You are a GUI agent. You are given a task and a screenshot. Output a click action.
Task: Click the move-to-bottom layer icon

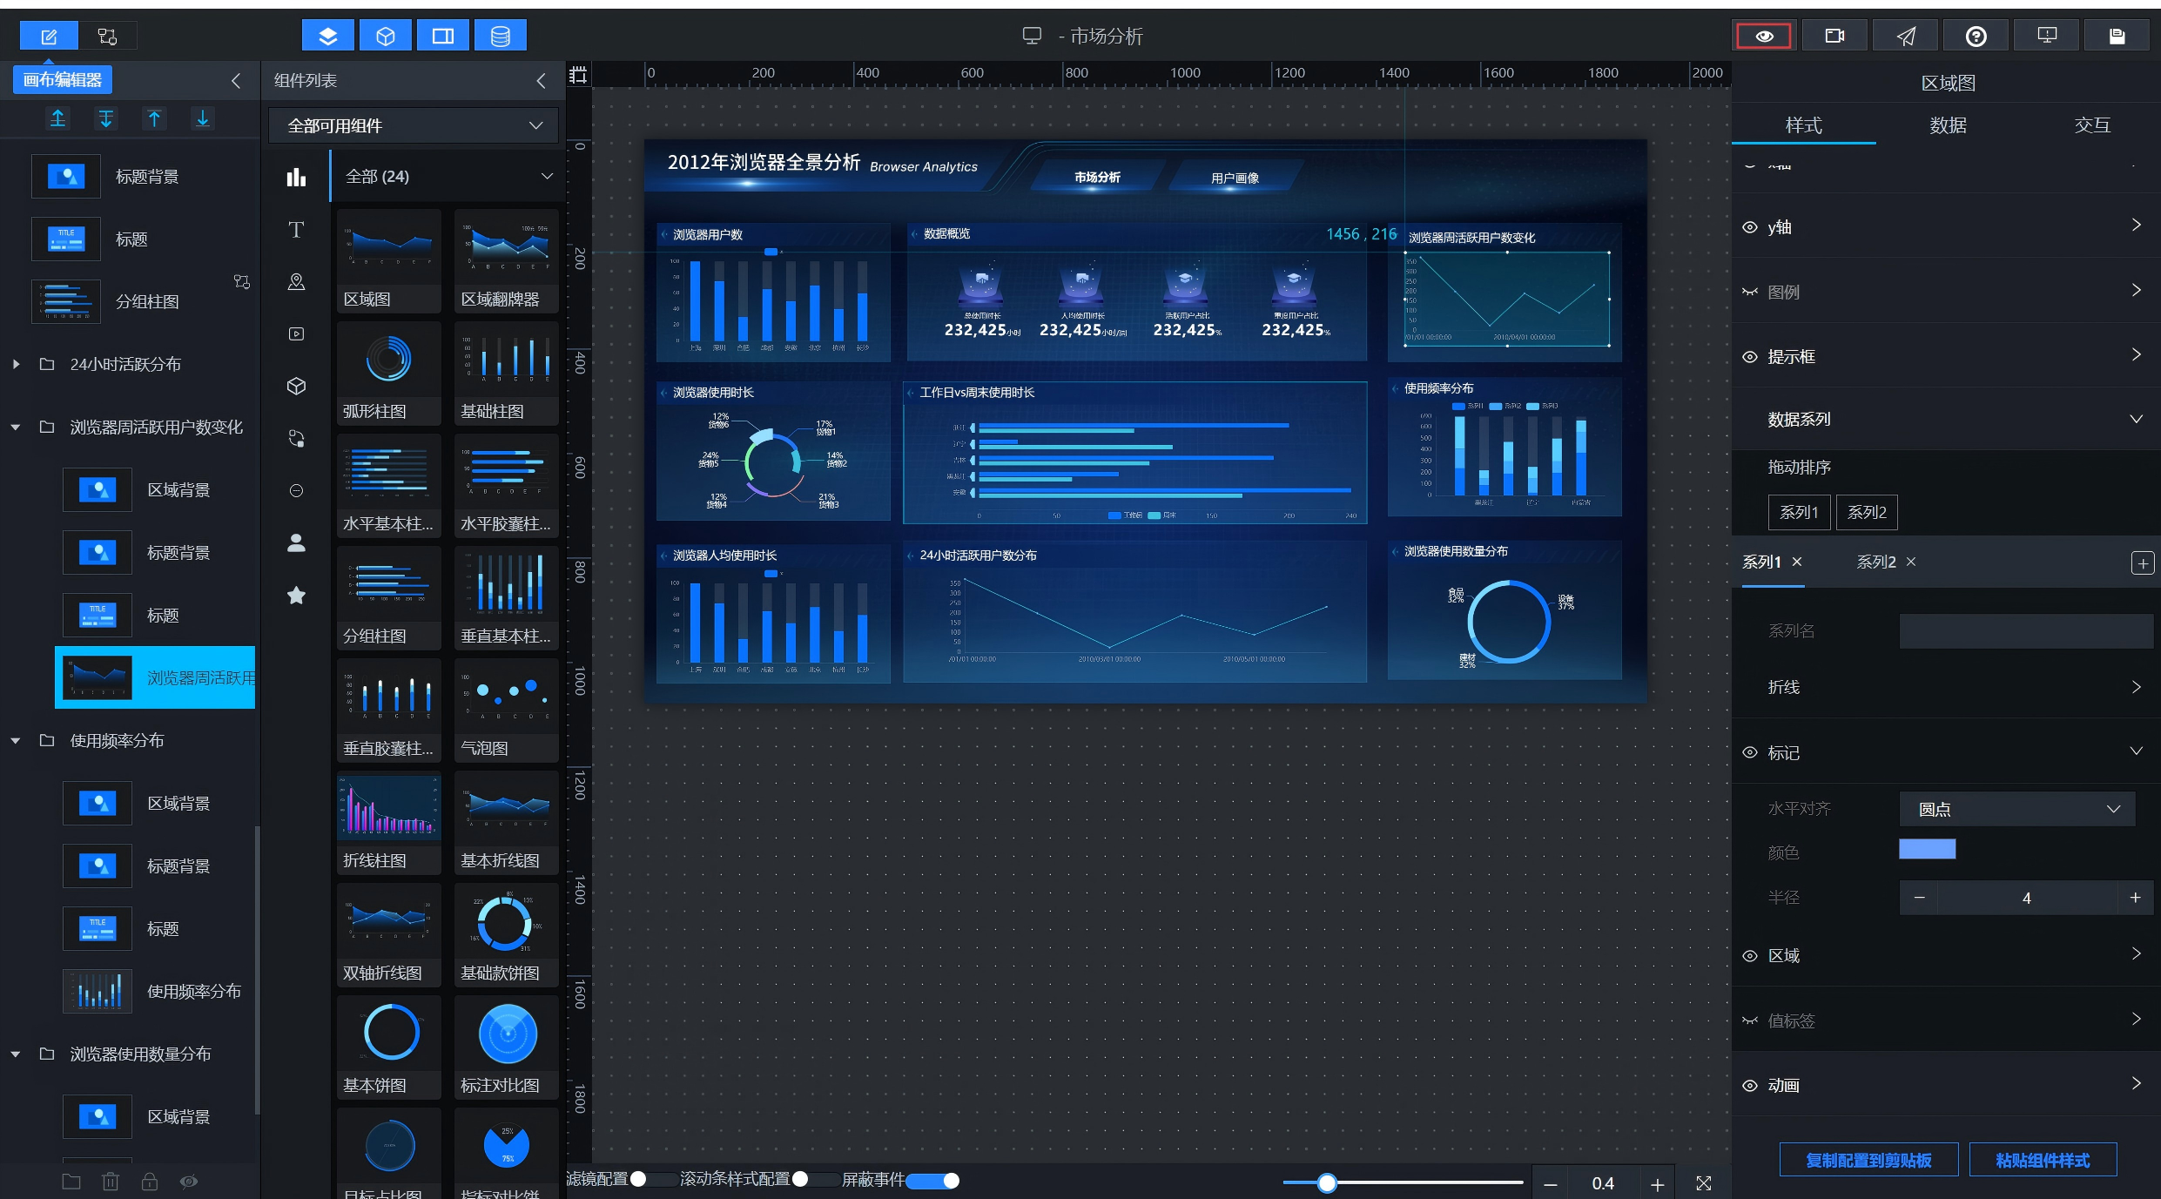point(105,118)
